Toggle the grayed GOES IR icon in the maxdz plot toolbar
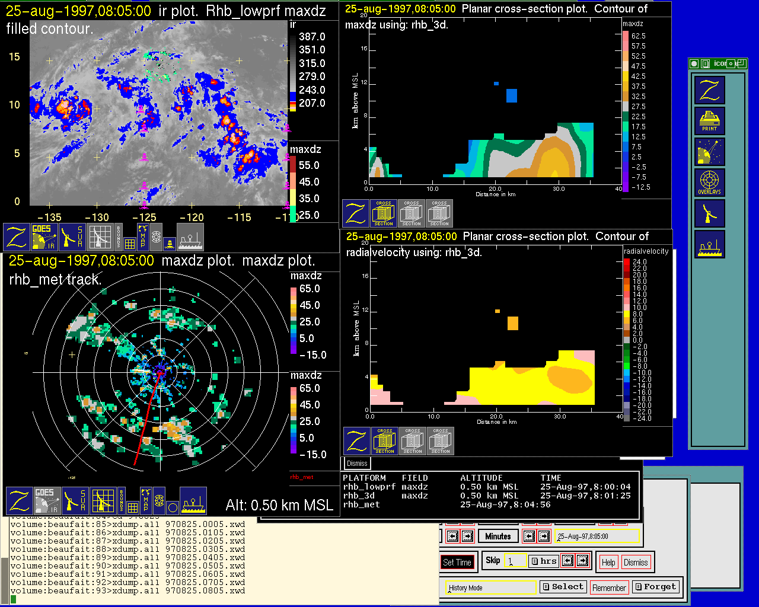This screenshot has width=759, height=607. coord(47,501)
